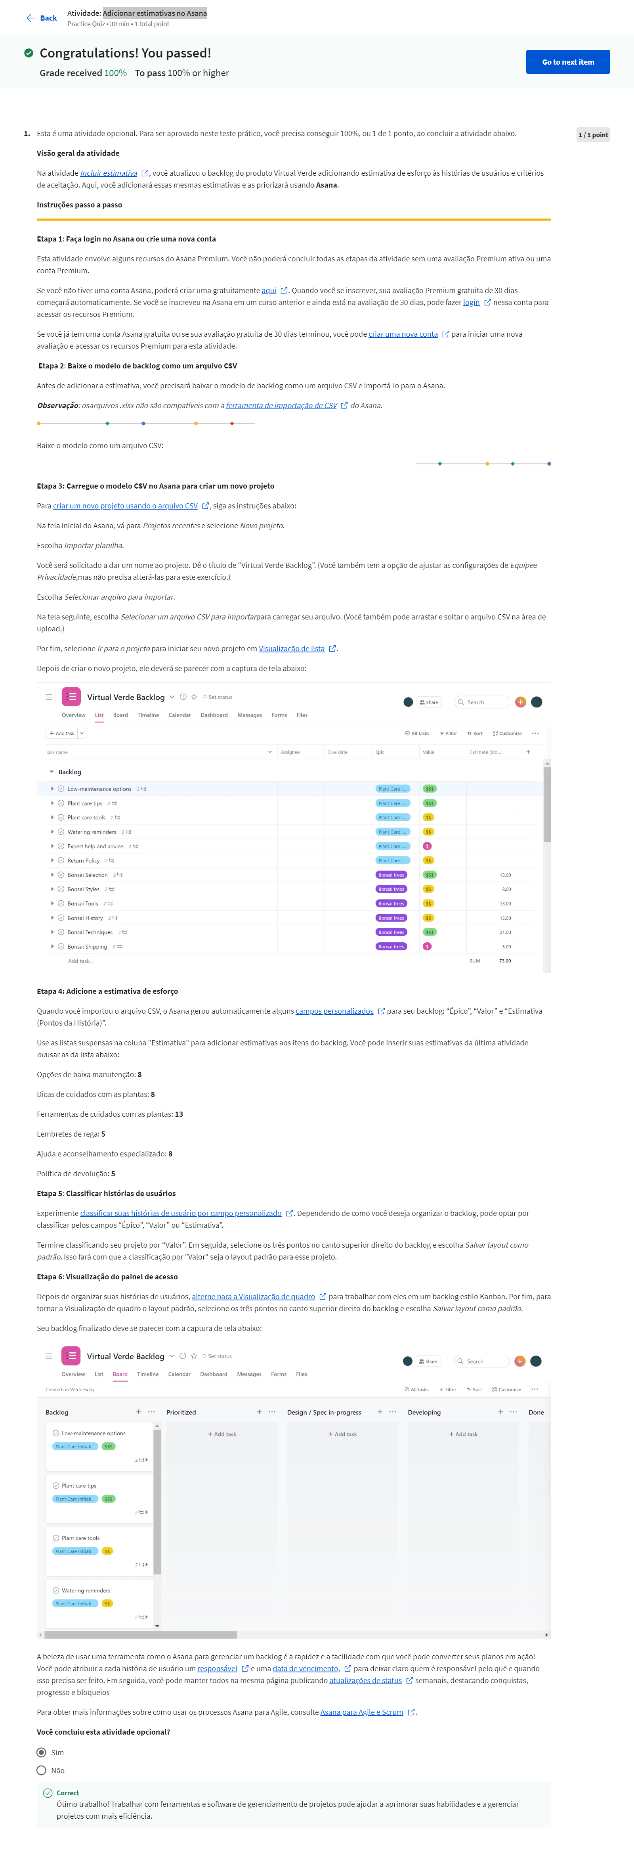634x1852 pixels.
Task: Expand the 'Watering reminders' list row triangle
Action: pos(52,832)
